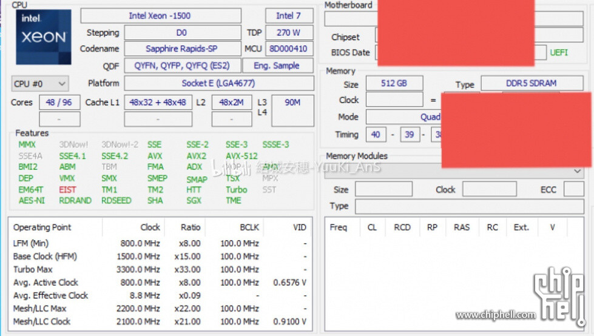594x336 pixels.
Task: Select the Turbo Max operating point row
Action: (160, 269)
